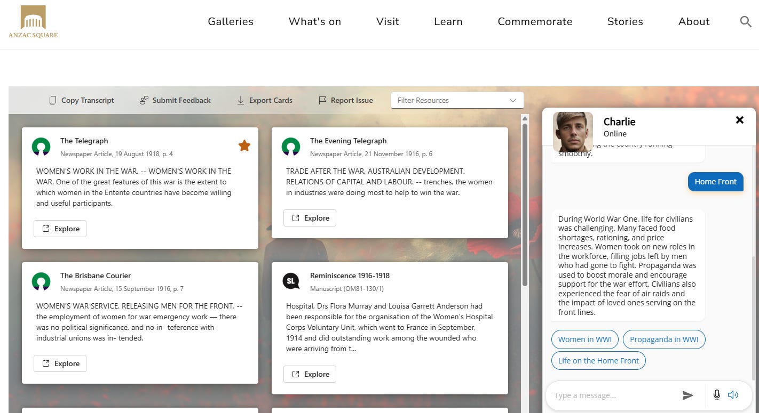
Task: Activate the microphone voice input
Action: point(717,395)
